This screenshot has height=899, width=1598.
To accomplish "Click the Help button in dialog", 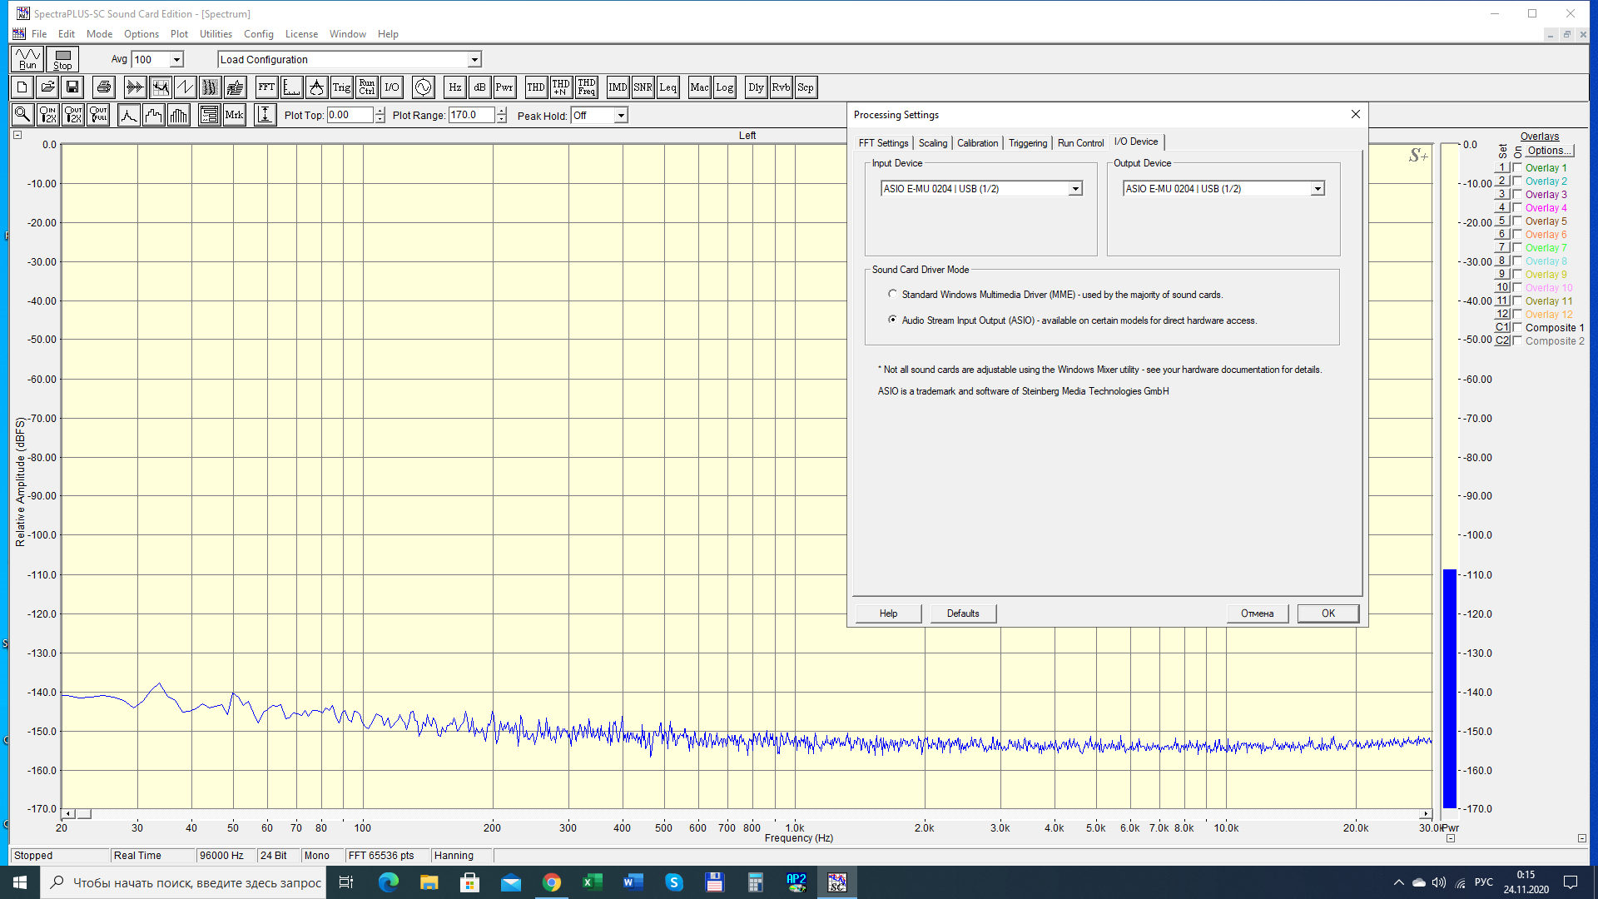I will point(888,613).
